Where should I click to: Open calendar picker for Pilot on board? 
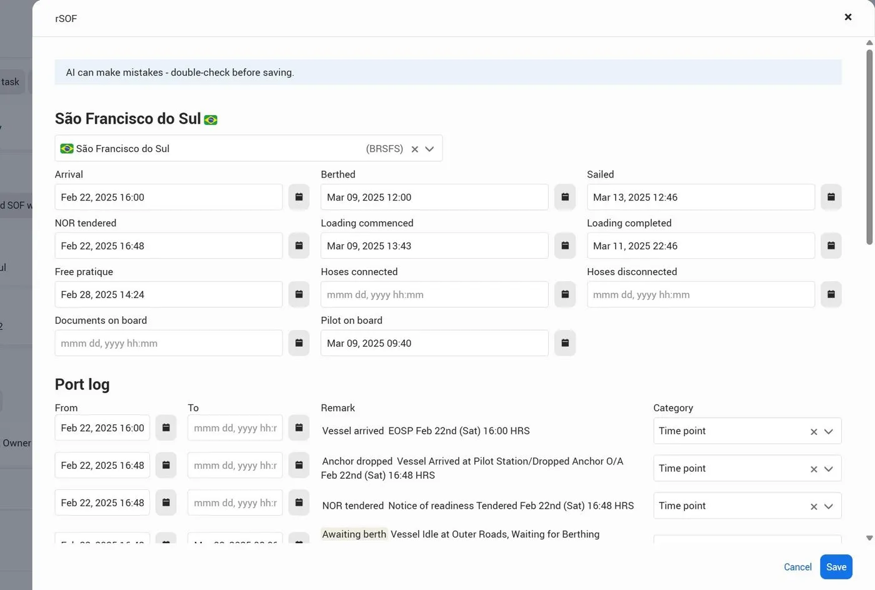point(565,343)
